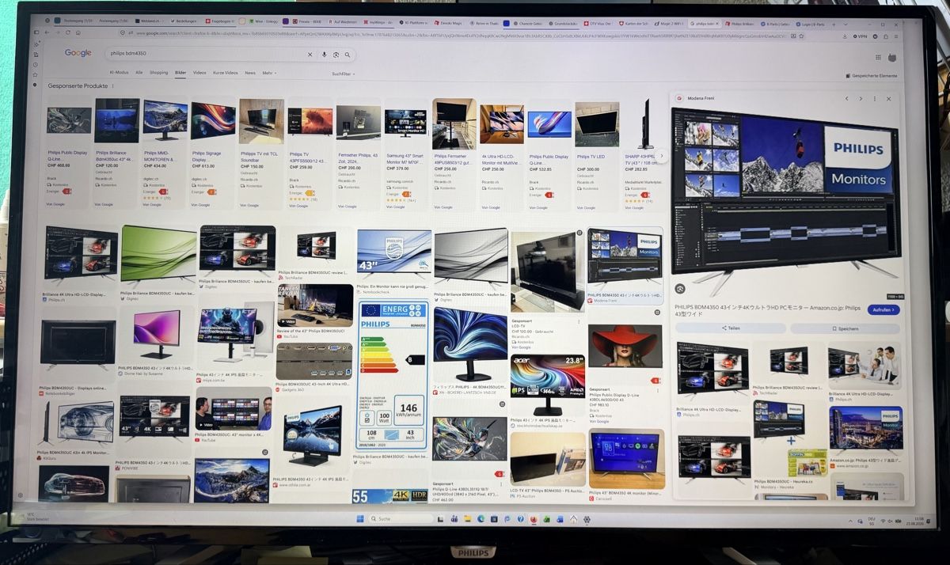Switch to Alle results tab
Viewport: 950px width, 565px height.
[139, 72]
